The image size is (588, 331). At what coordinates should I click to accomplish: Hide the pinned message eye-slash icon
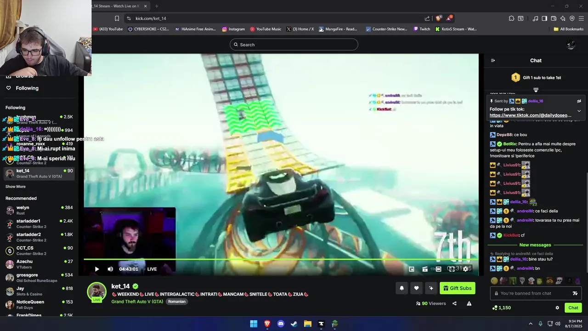click(579, 101)
